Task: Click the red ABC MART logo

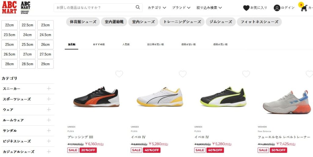Action: click(9, 7)
